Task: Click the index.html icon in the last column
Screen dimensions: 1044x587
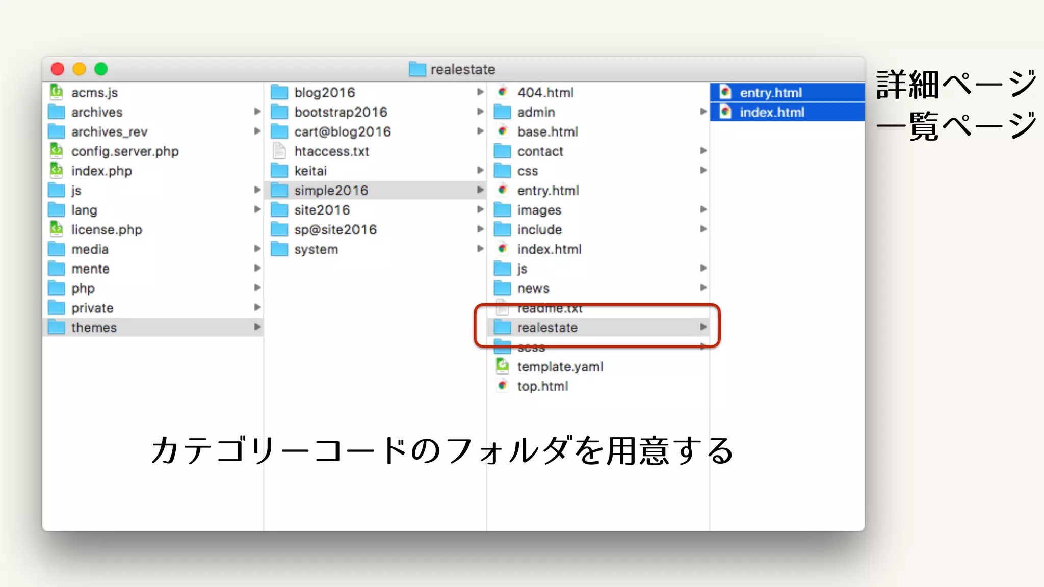Action: [726, 112]
